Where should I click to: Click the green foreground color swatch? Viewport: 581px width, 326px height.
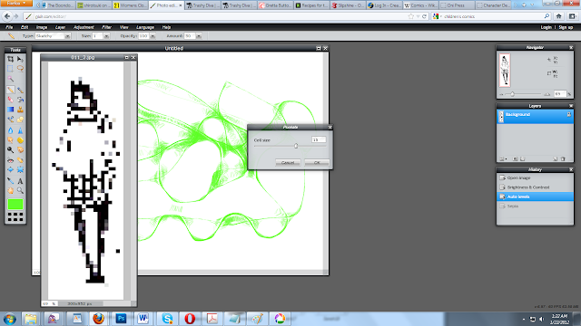pos(15,205)
